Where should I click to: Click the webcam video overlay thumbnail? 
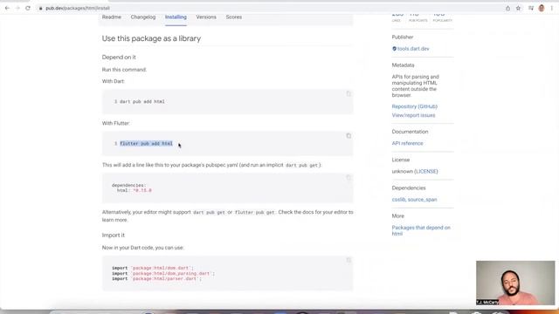click(515, 283)
